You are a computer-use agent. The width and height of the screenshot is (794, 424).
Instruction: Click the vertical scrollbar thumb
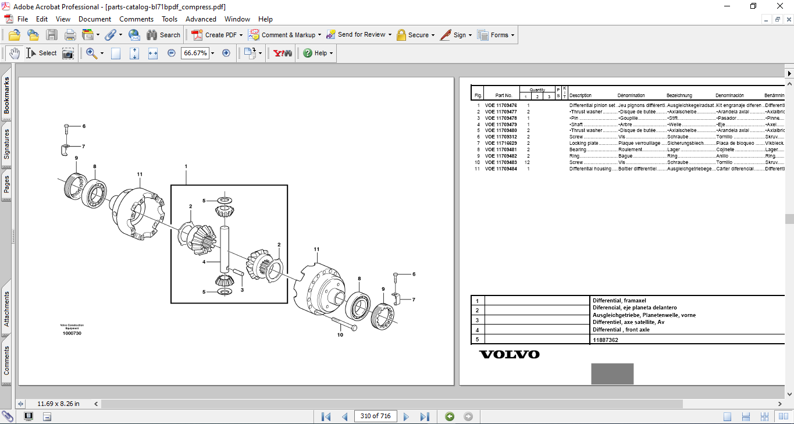789,219
